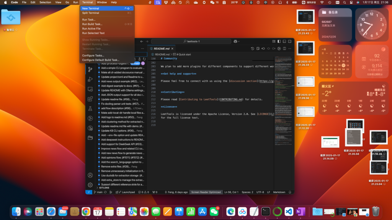The image size is (392, 220).
Task: Synchronize changes from the status bar
Action: tap(105, 192)
